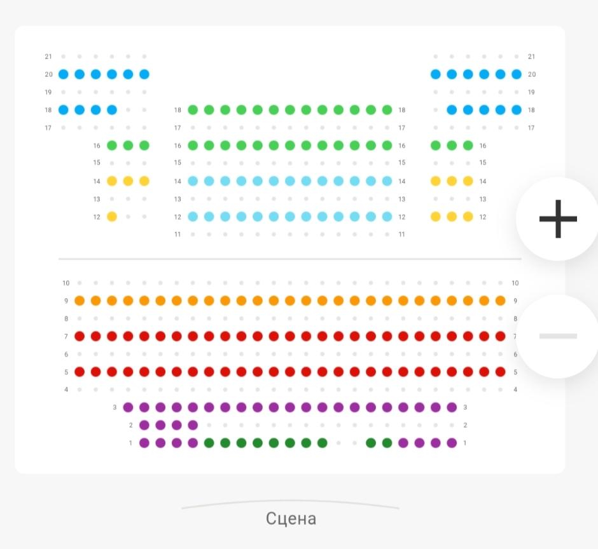
Task: Select first green seat in left row 16
Action: point(112,146)
